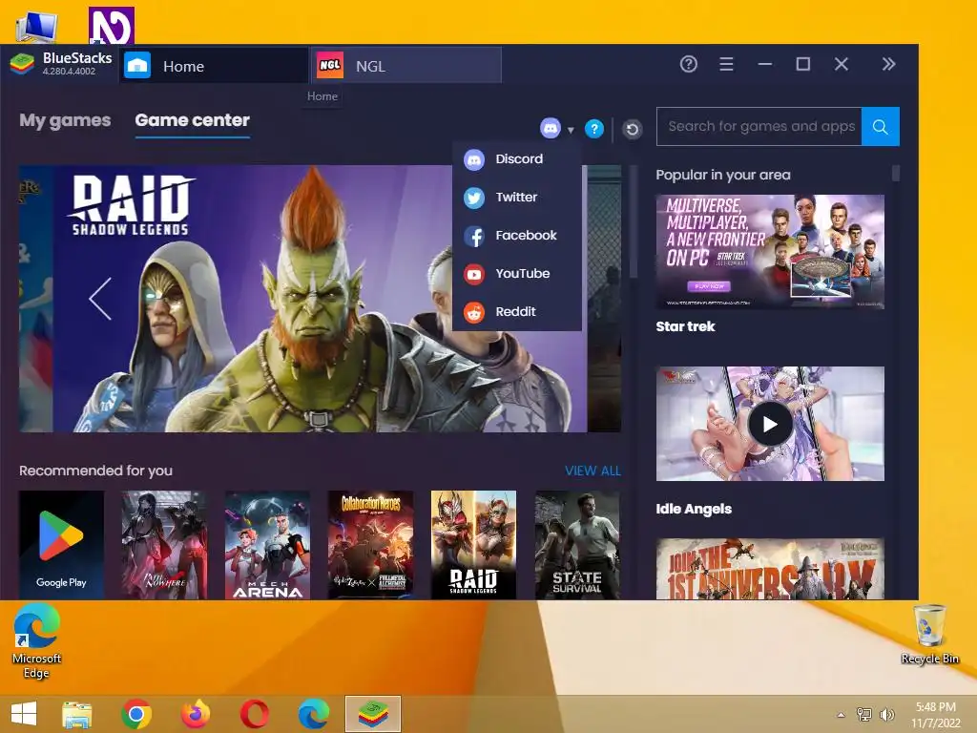Choose Facebook in the social dropdown
This screenshot has width=977, height=733.
coord(516,236)
